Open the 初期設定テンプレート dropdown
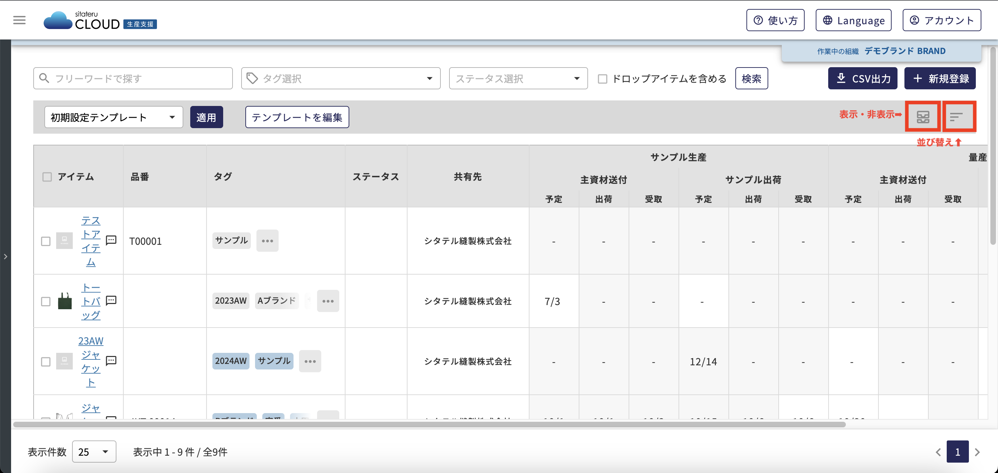This screenshot has width=998, height=473. coord(114,117)
